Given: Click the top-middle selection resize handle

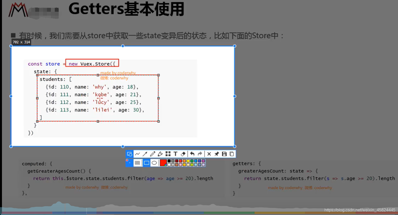Looking at the screenshot, I should point(123,46).
